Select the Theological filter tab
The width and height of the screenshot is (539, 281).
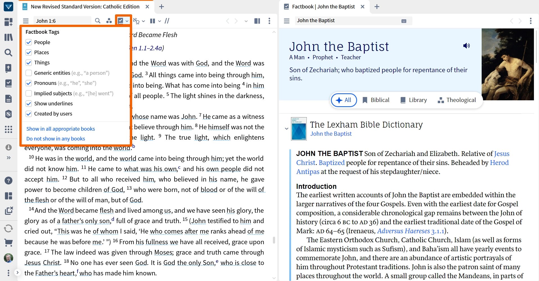point(457,100)
